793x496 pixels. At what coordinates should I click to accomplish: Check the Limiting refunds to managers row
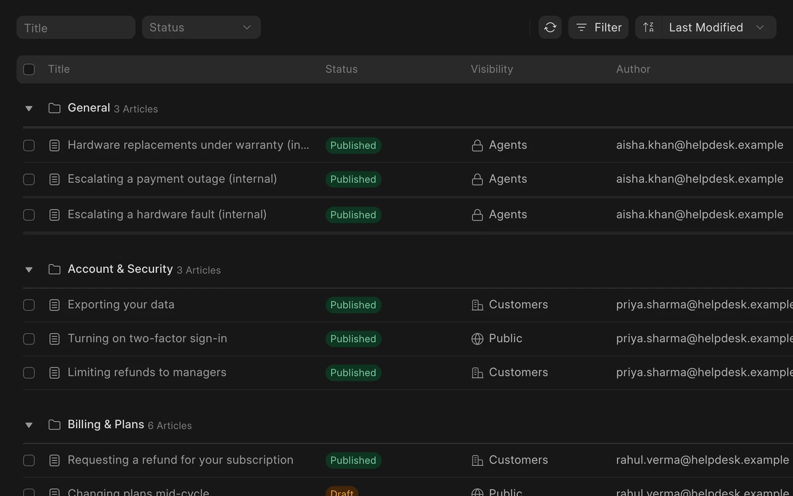coord(29,373)
